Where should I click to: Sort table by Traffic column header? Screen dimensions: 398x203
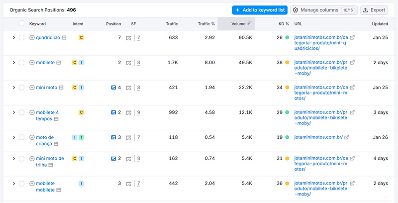(x=172, y=24)
